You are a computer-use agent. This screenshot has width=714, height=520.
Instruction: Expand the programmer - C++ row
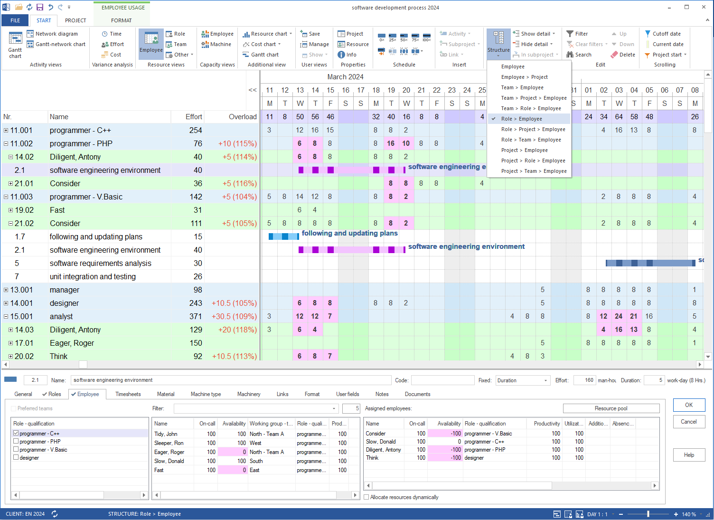6,130
